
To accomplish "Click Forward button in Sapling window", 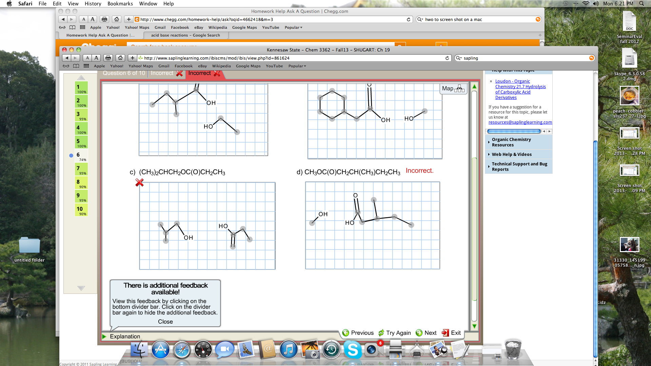I will (76, 58).
